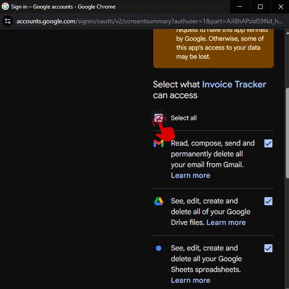Click the Gmail envelope icon

tap(159, 143)
